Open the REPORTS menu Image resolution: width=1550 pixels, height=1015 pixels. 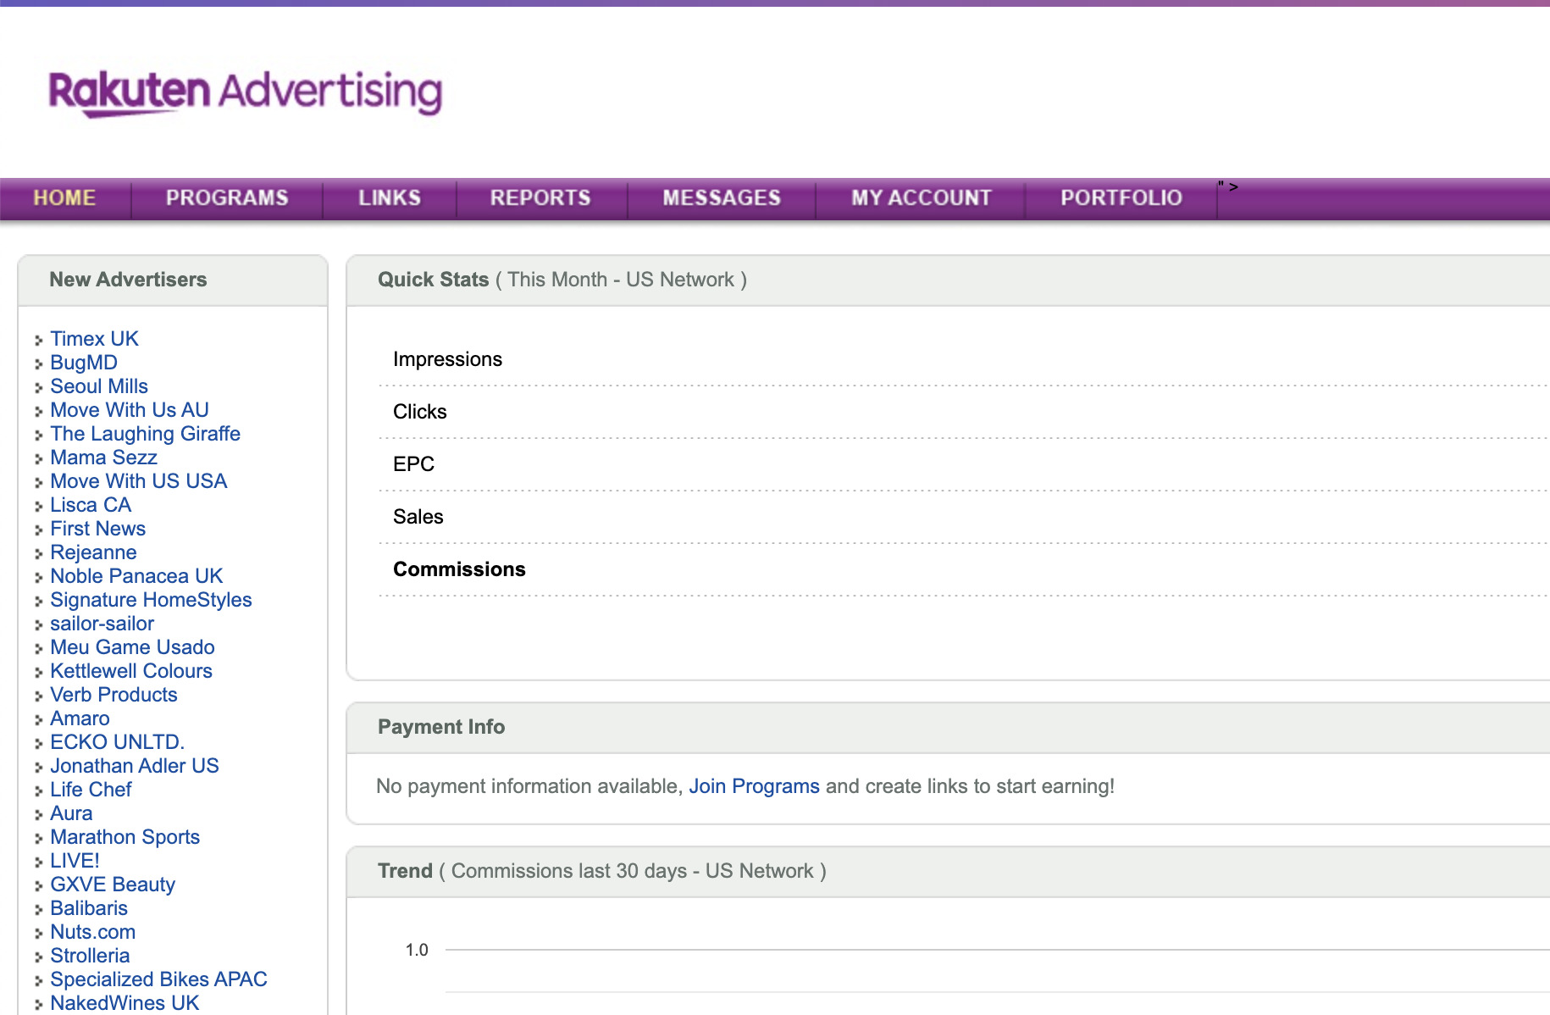point(540,197)
